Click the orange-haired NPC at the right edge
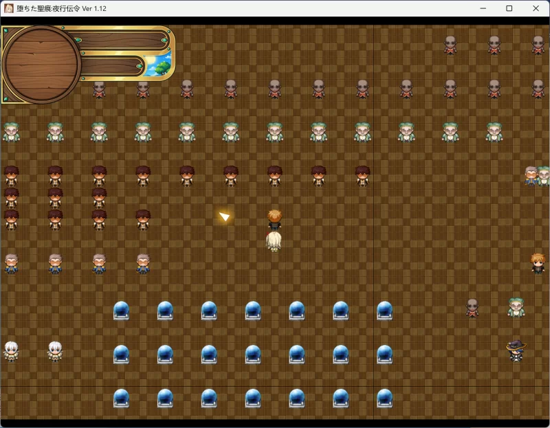The image size is (550, 428). point(538,263)
